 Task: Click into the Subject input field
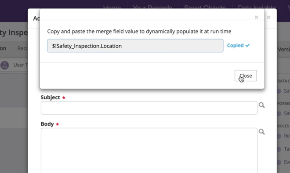(149, 108)
